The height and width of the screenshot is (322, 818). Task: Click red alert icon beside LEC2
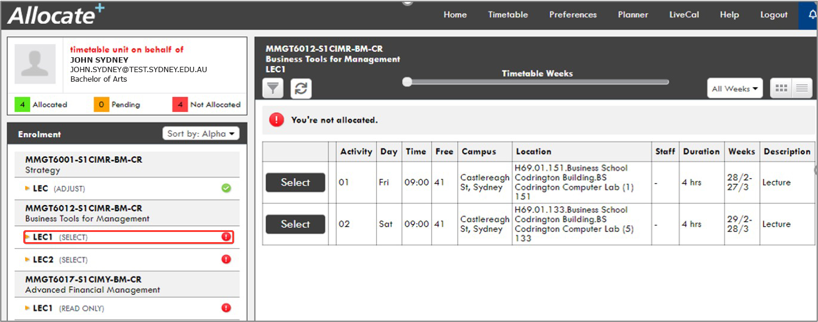(226, 259)
